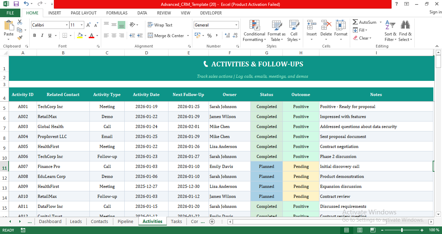The width and height of the screenshot is (442, 234).
Task: Click the vertical scrollbar down arrow
Action: [439, 214]
